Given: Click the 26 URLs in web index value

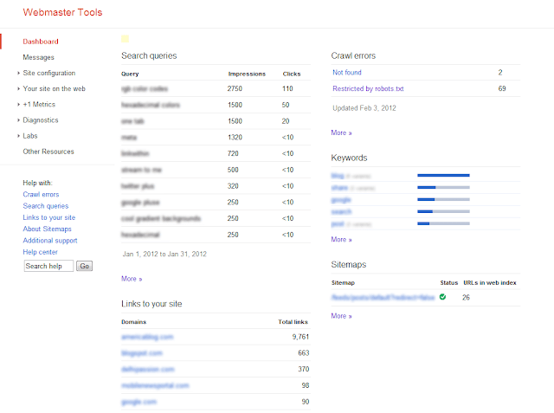Looking at the screenshot, I should coord(466,298).
